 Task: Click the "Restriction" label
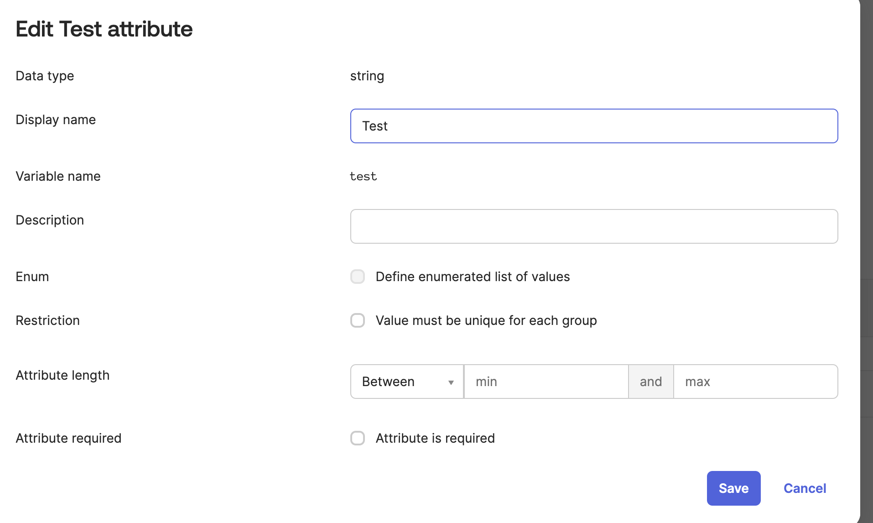[47, 320]
